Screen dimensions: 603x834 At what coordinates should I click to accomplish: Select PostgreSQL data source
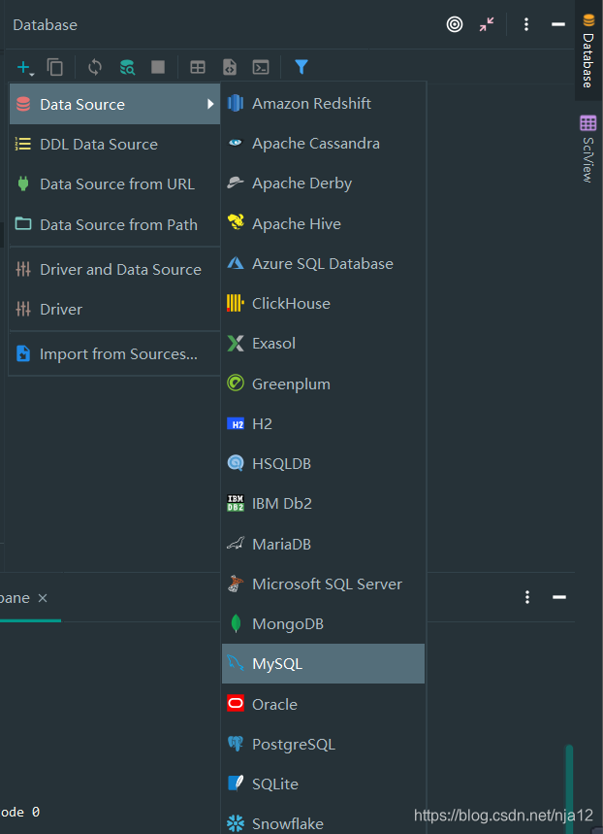coord(323,744)
